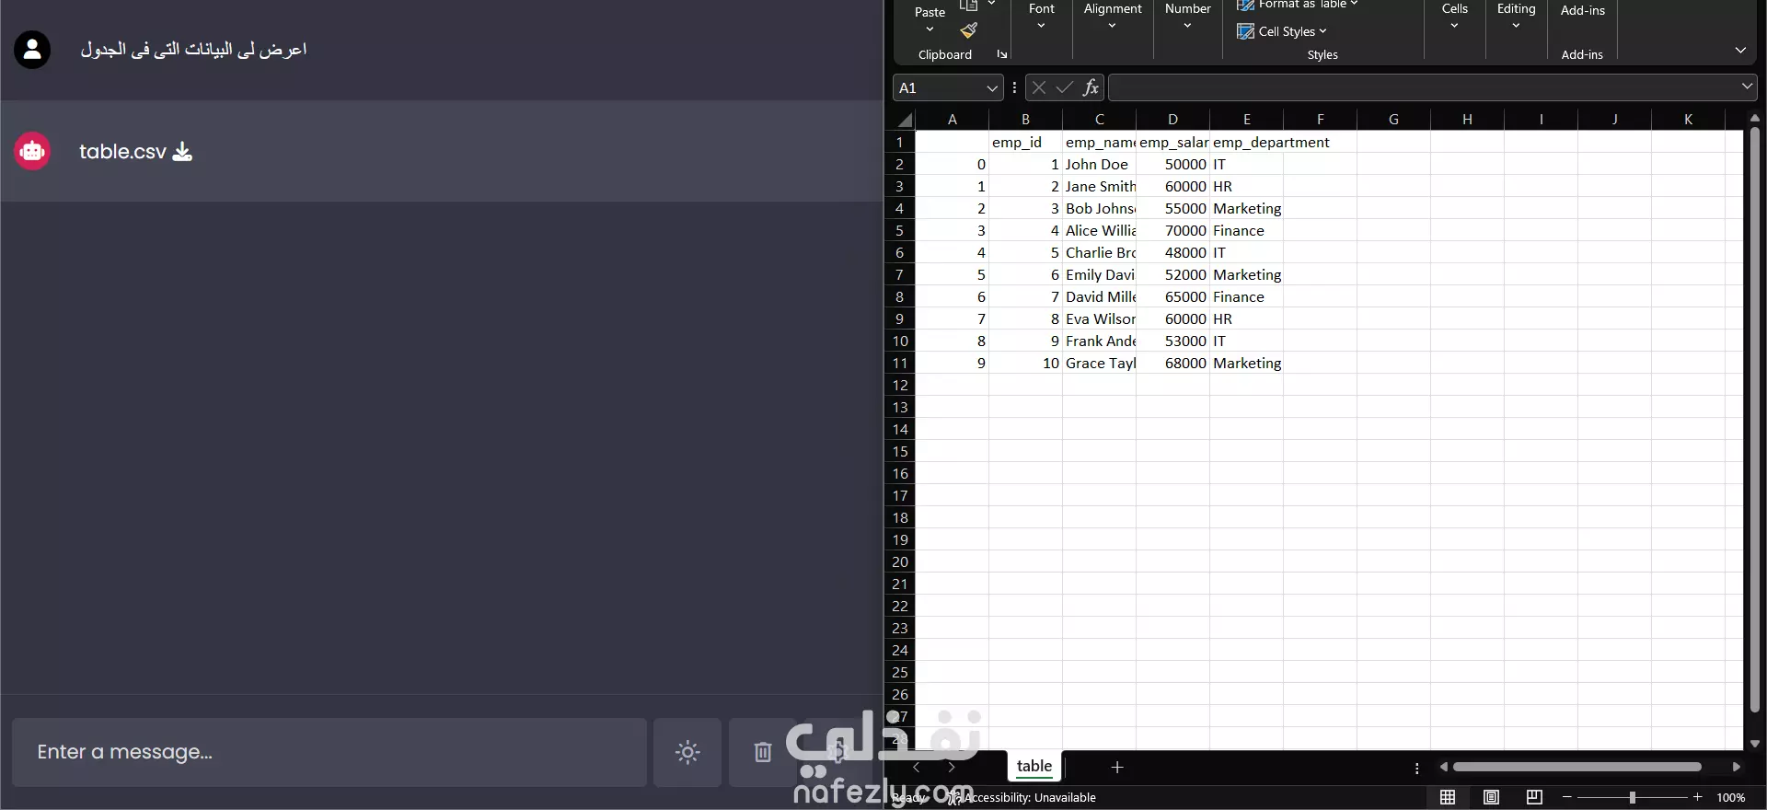Go to next sheet with right arrow
The height and width of the screenshot is (810, 1767).
pyautogui.click(x=952, y=767)
